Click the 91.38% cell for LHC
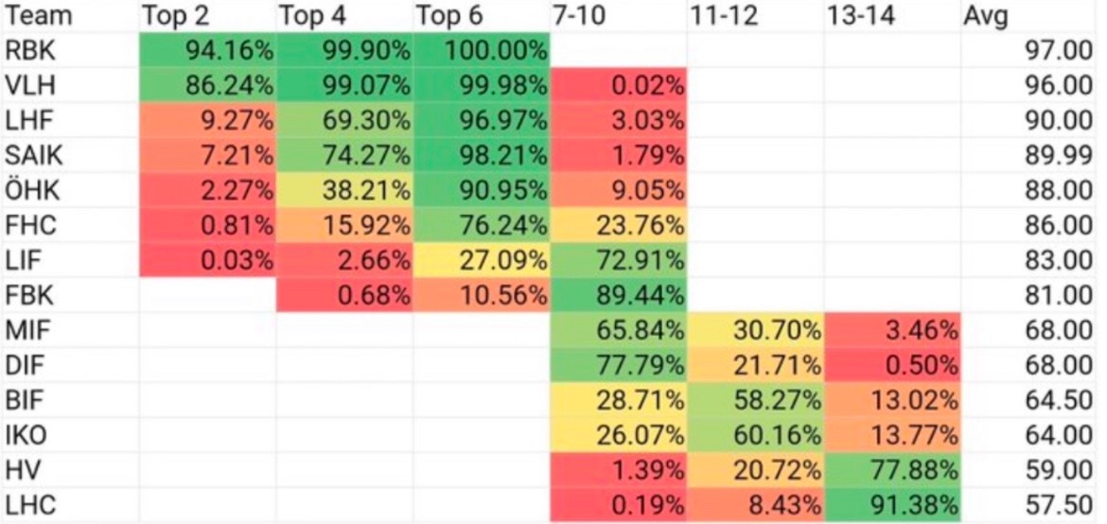 [x=891, y=504]
